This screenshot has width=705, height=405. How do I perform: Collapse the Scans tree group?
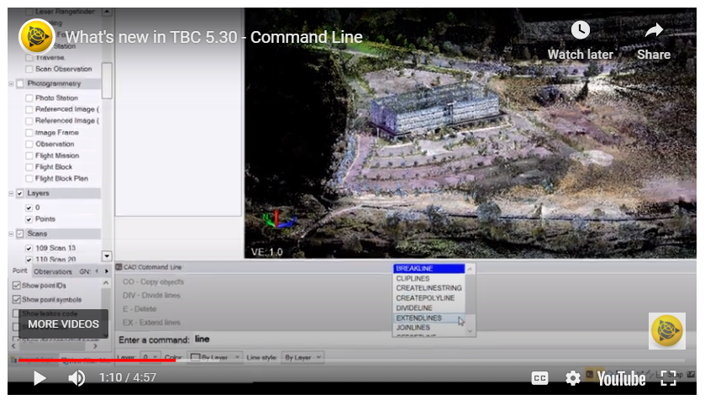click(x=11, y=234)
